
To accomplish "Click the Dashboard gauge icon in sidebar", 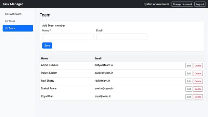I will click(6, 14).
